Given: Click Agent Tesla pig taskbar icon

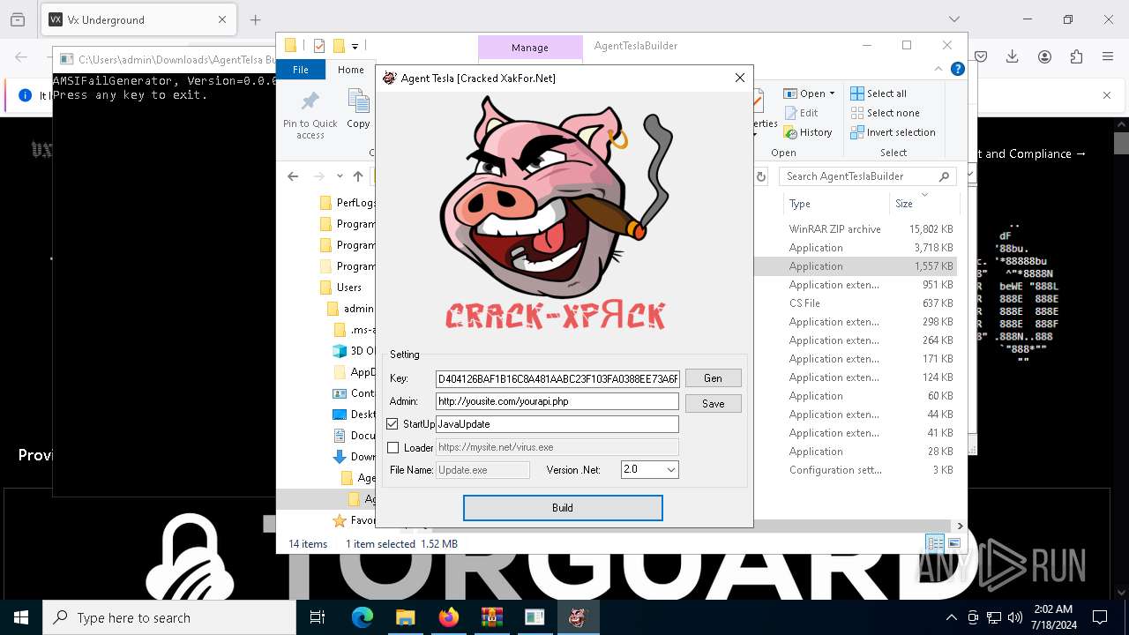Looking at the screenshot, I should tap(578, 617).
